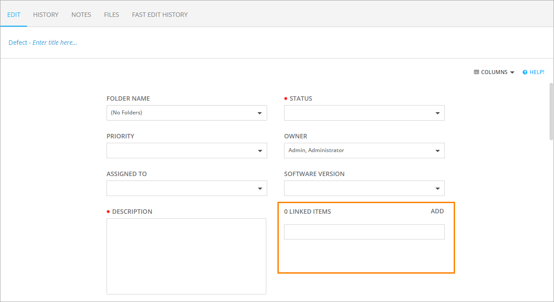This screenshot has width=554, height=302.
Task: Expand the Columns dropdown arrow
Action: [512, 72]
